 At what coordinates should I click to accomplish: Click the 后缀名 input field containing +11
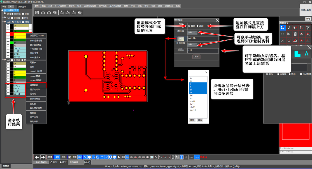click(203, 50)
